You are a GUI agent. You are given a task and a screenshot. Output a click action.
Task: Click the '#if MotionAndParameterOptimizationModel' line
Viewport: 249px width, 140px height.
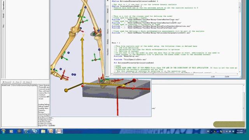coord(134,63)
